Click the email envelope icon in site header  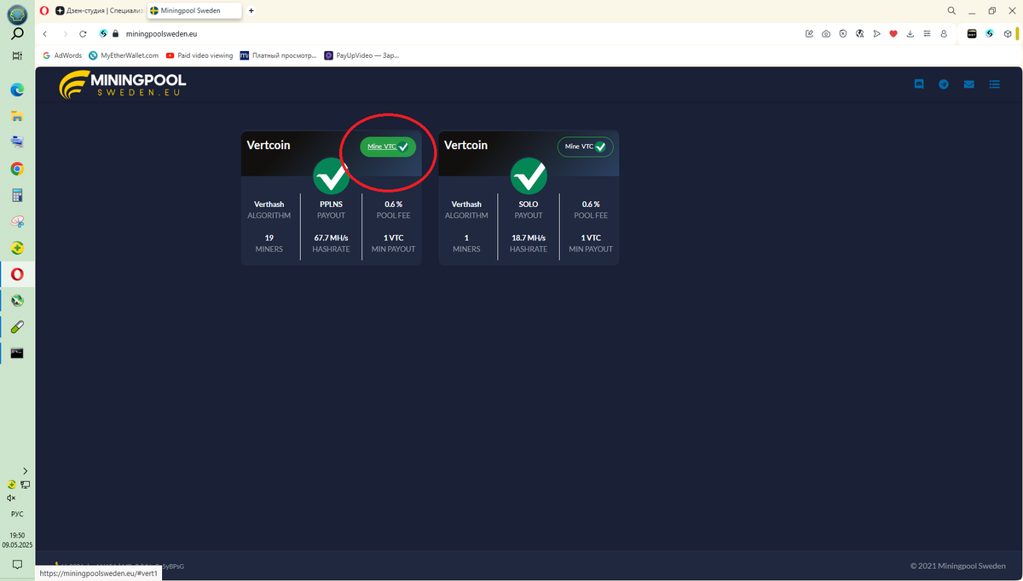coord(968,84)
